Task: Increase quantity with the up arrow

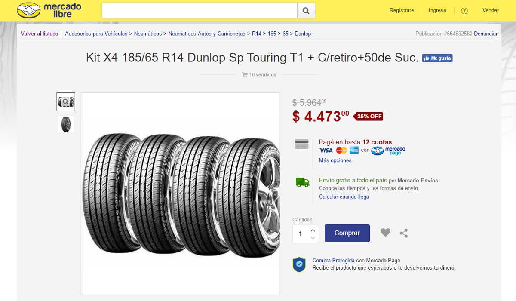Action: pyautogui.click(x=313, y=230)
